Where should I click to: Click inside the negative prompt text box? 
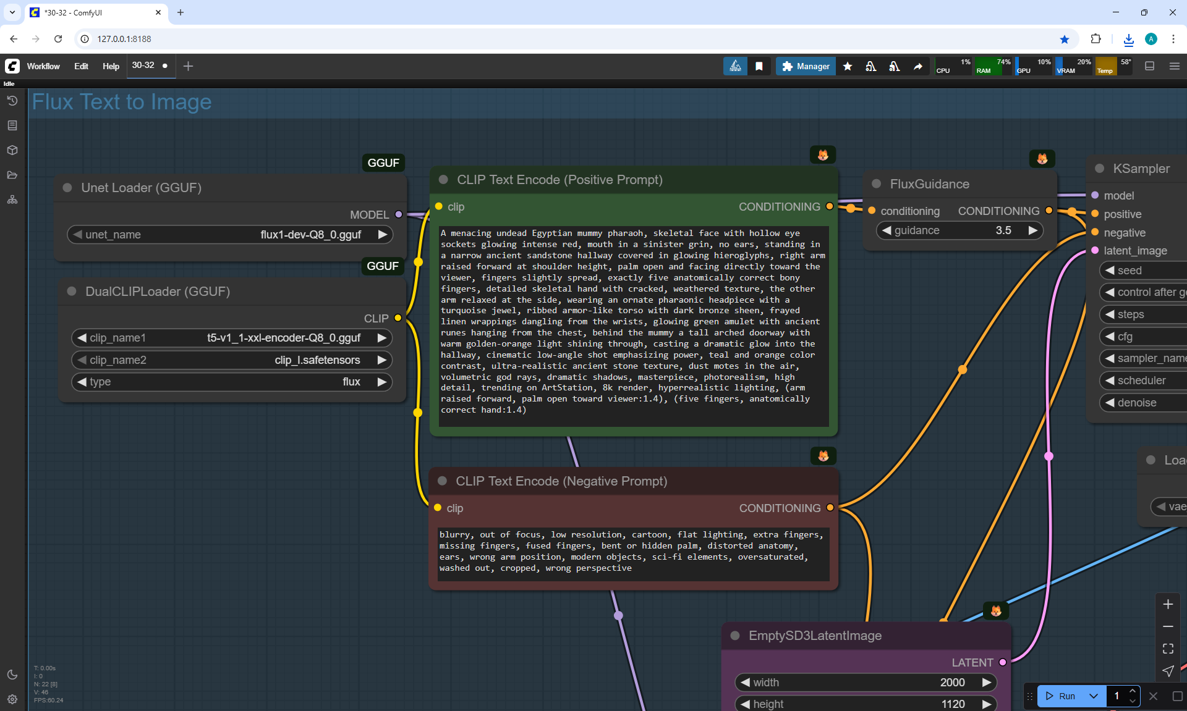click(633, 553)
